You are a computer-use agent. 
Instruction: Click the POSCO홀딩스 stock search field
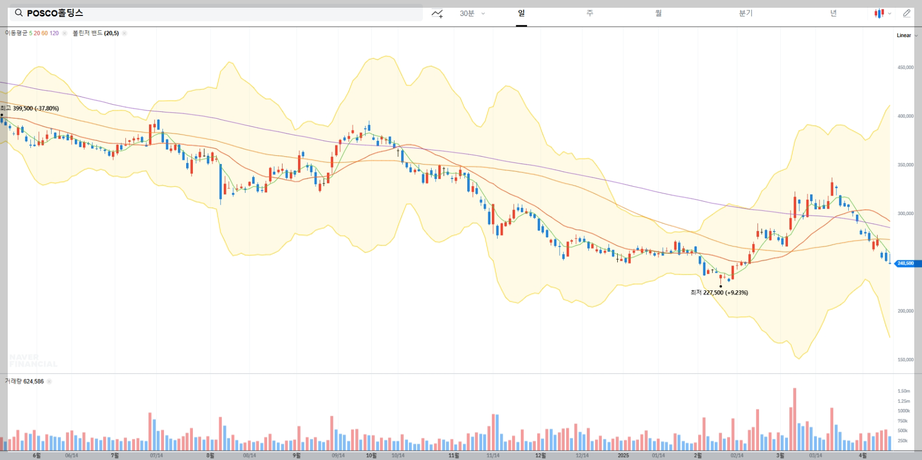point(216,13)
